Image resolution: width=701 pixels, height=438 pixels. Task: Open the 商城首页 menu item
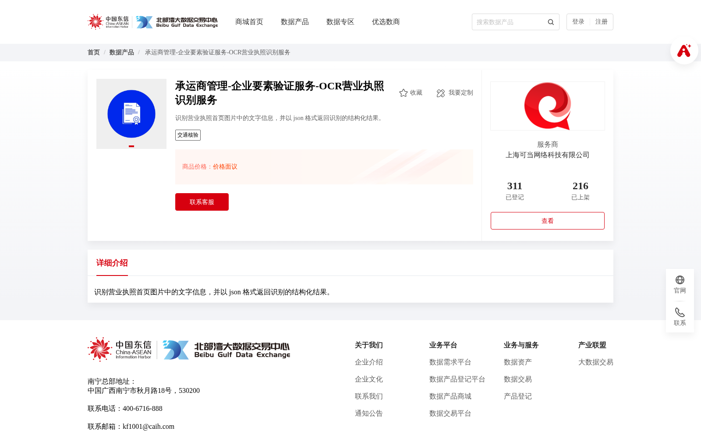coord(249,22)
